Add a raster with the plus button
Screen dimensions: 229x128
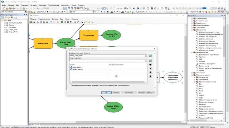[x=150, y=65]
